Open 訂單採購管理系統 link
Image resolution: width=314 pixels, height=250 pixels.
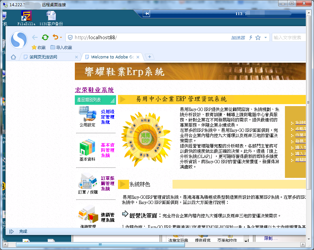tap(107, 183)
